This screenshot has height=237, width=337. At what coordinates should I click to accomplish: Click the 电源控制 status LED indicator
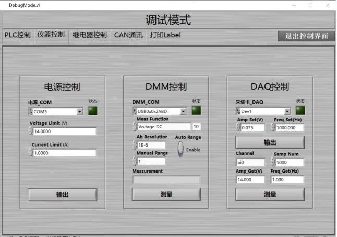pyautogui.click(x=92, y=110)
